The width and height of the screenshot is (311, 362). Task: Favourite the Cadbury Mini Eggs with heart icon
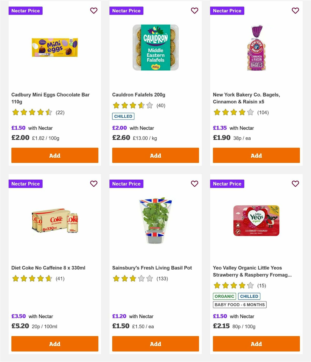click(x=94, y=11)
